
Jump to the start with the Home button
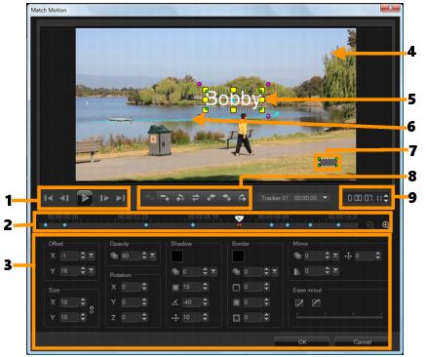pyautogui.click(x=49, y=198)
